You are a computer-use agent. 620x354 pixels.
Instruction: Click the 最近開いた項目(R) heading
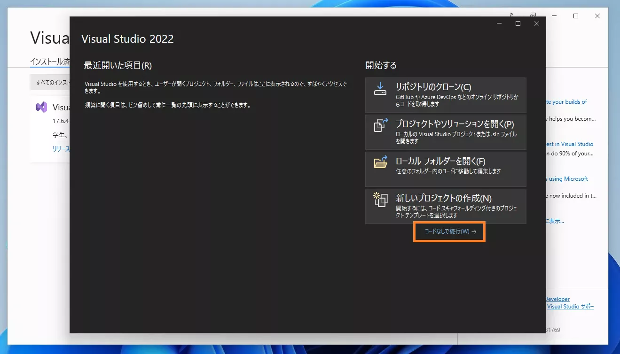(118, 65)
